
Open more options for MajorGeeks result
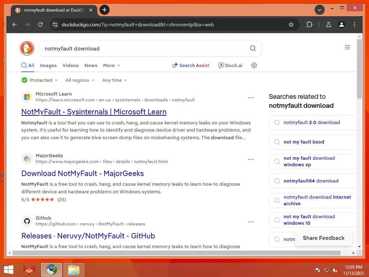click(251, 159)
